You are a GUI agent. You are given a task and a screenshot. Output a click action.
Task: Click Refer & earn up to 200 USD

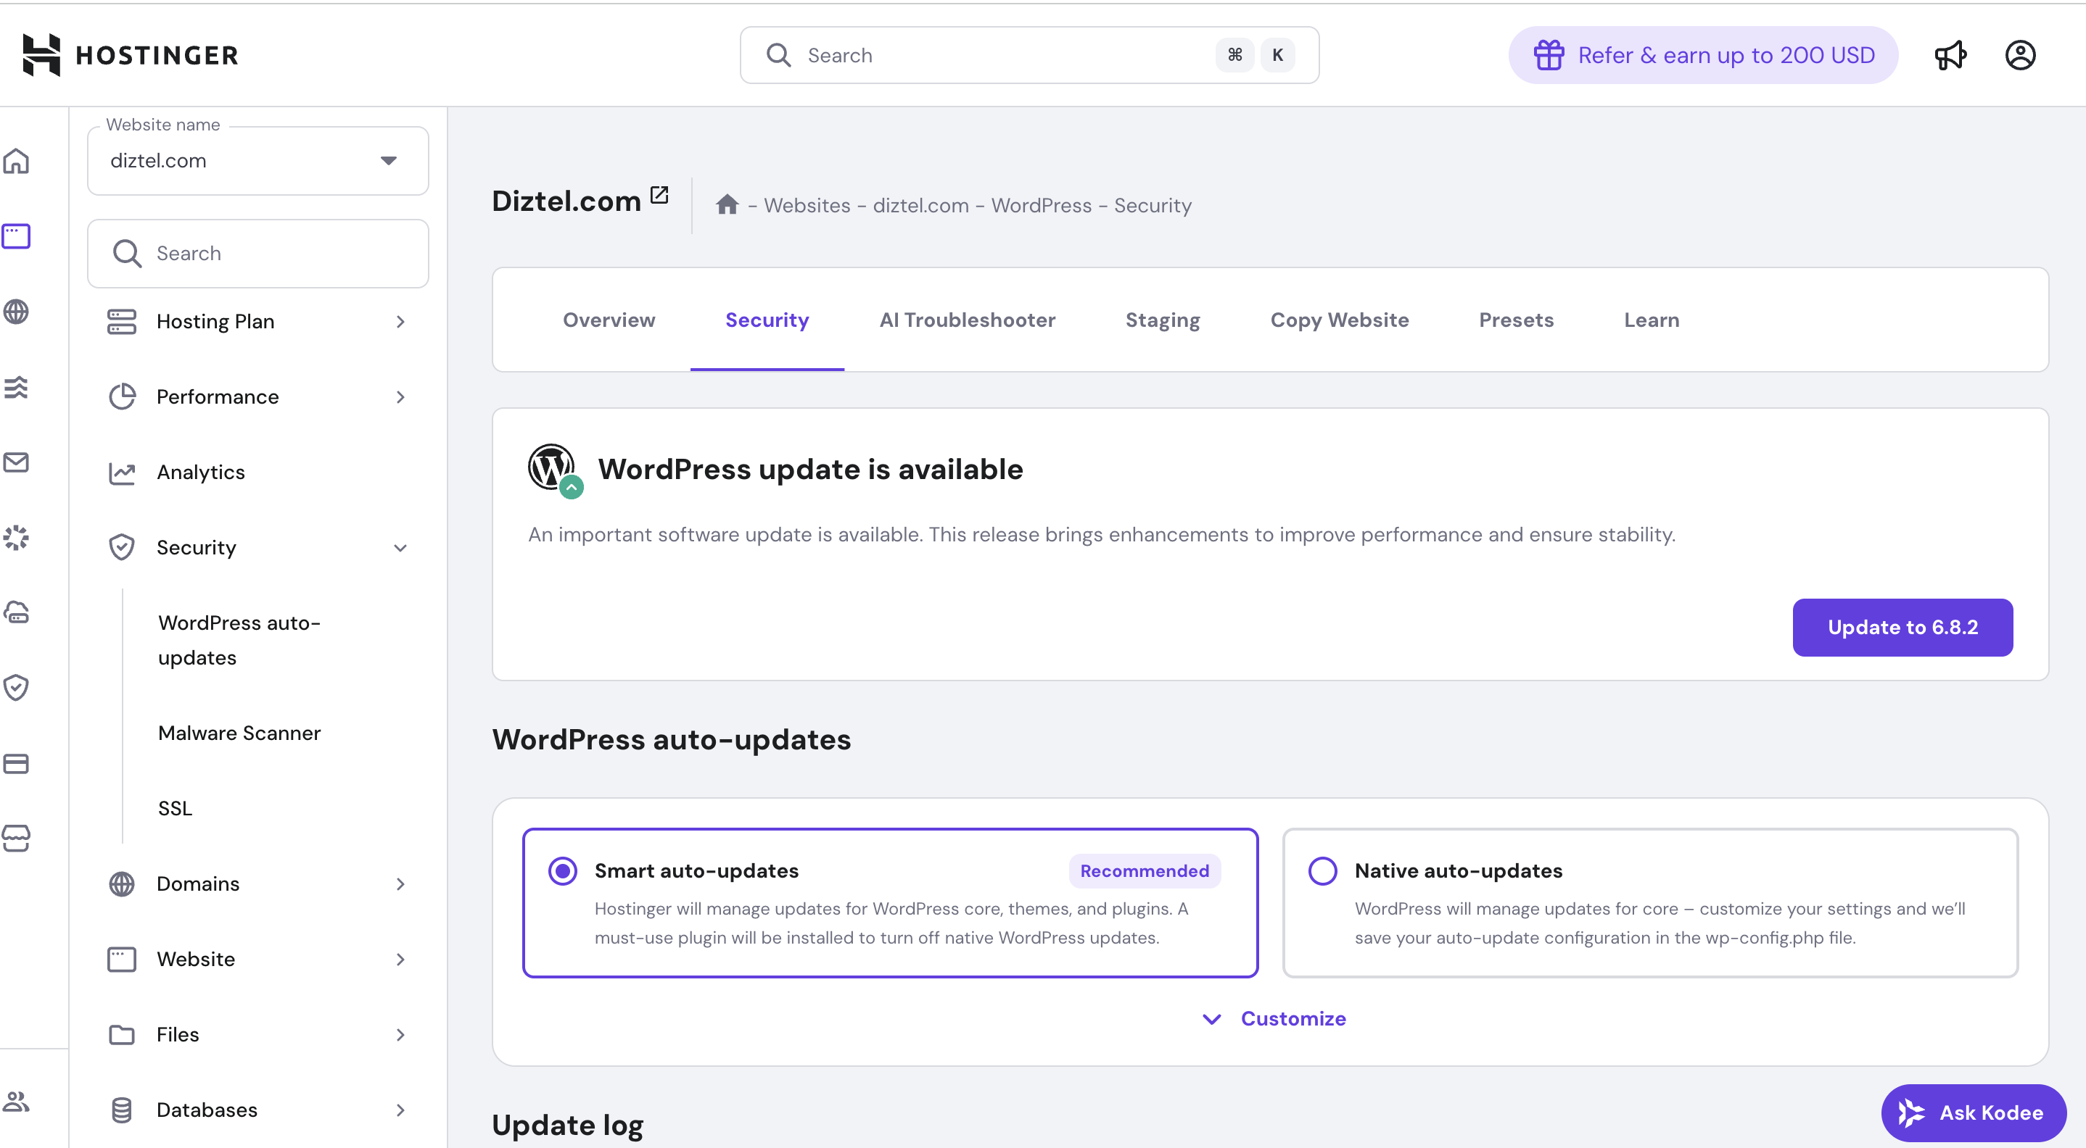point(1703,55)
